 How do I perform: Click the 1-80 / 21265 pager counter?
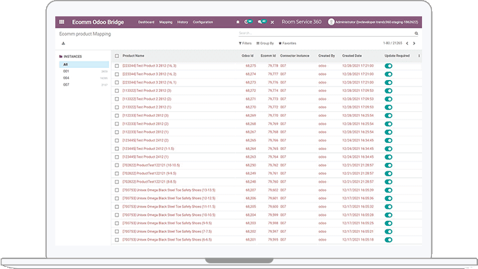click(392, 43)
